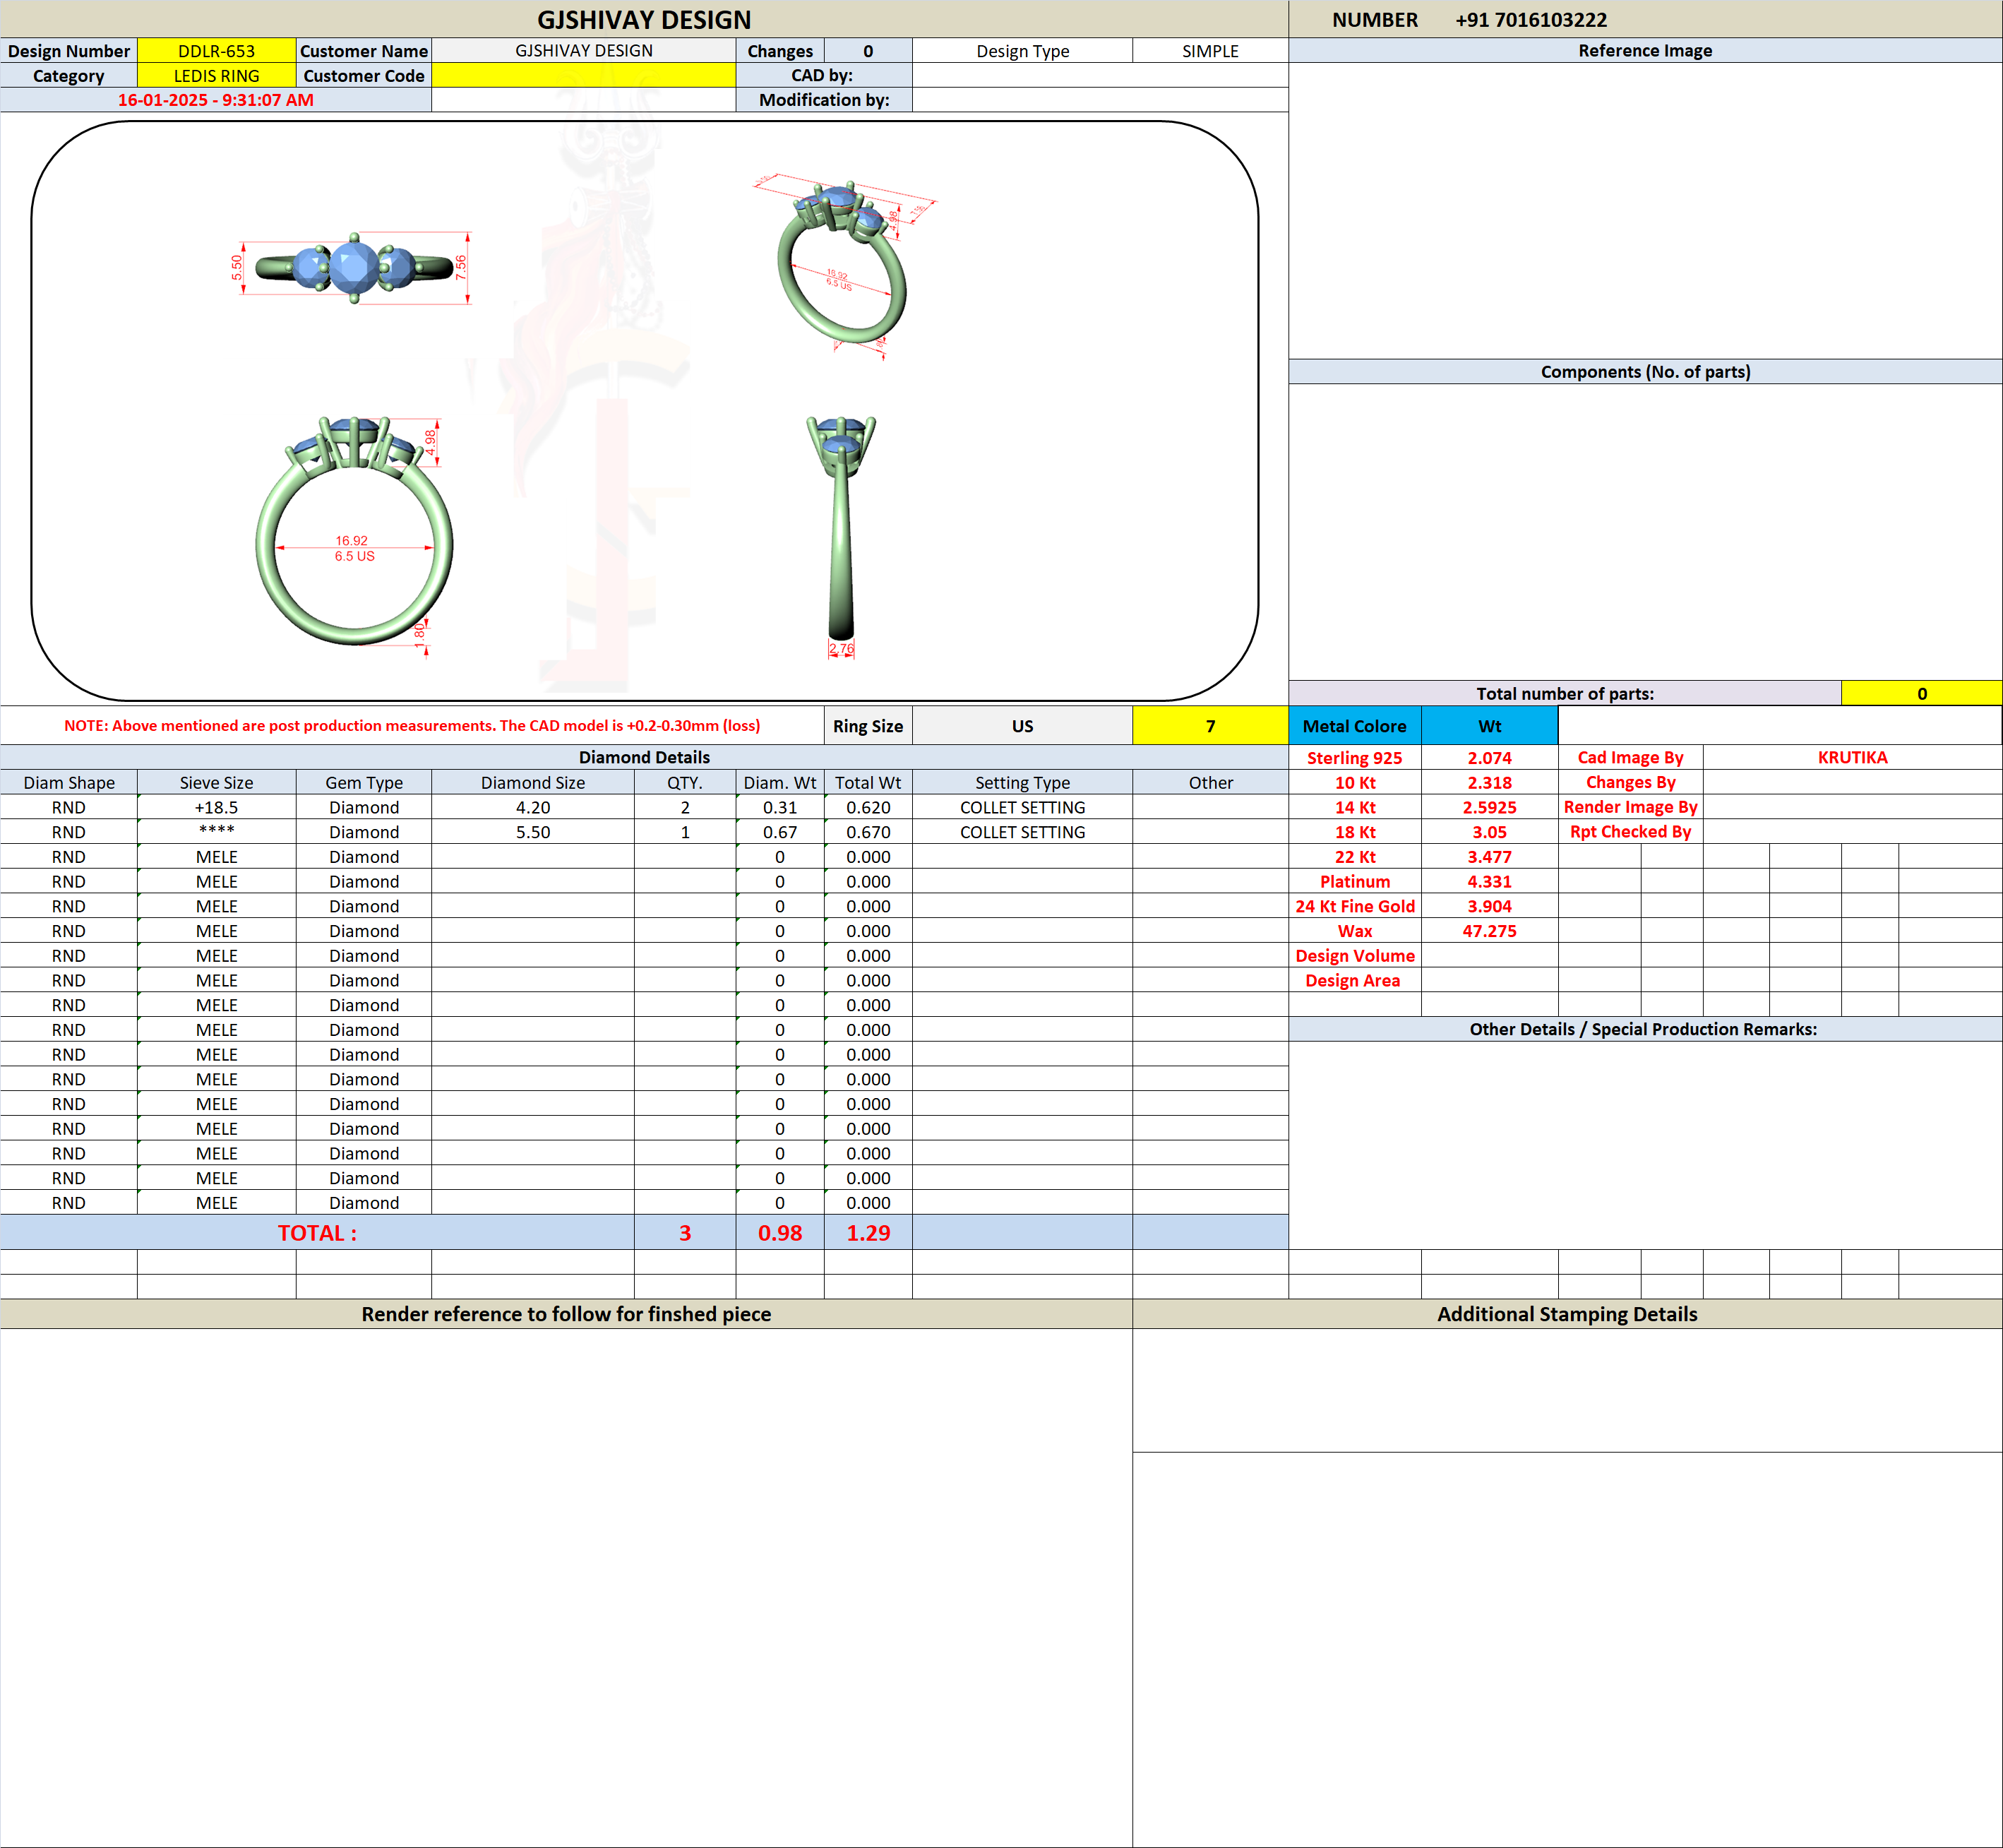Viewport: 2003px width, 1848px height.
Task: Select the total diamond weight '0.98'
Action: (780, 1233)
